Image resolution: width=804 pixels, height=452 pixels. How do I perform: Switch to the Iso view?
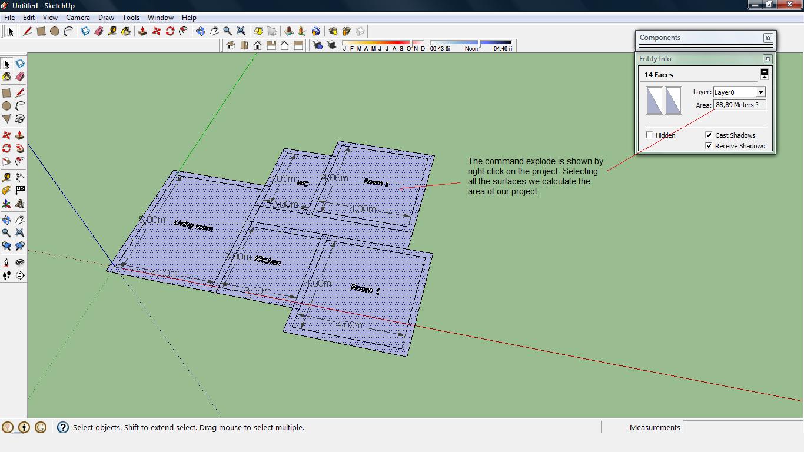[x=230, y=45]
